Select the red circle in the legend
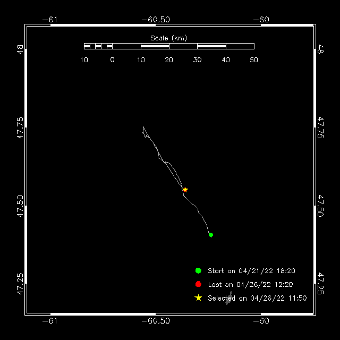The width and height of the screenshot is (340, 340). [199, 284]
